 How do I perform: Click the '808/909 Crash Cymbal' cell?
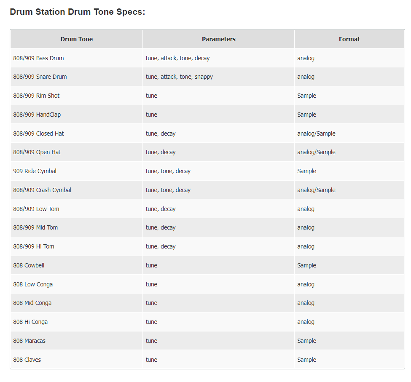point(77,190)
